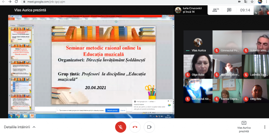Click the blue stop sharing button in notification bar
Image resolution: width=269 pixels, height=133 pixels.
click(112, 110)
